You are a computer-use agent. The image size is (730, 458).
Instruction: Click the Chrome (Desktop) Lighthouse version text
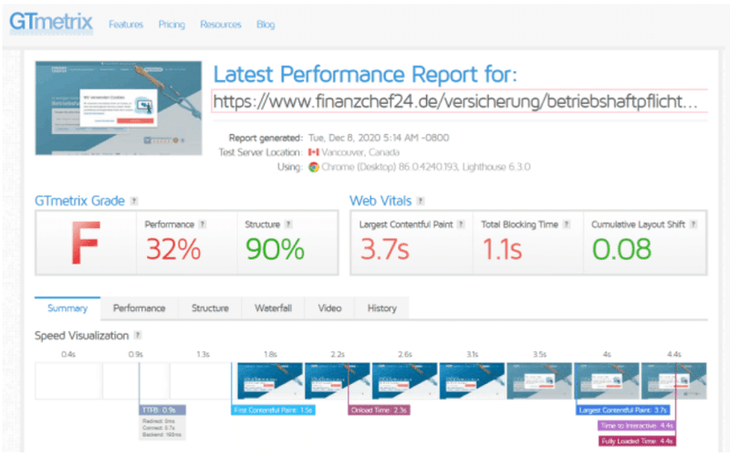point(426,167)
